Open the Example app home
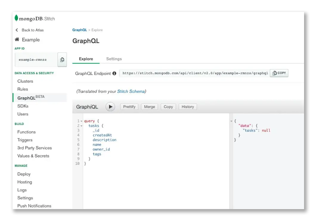The image size is (316, 221). [31, 40]
